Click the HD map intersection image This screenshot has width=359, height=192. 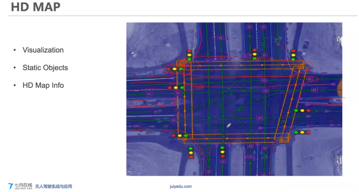tap(234, 99)
